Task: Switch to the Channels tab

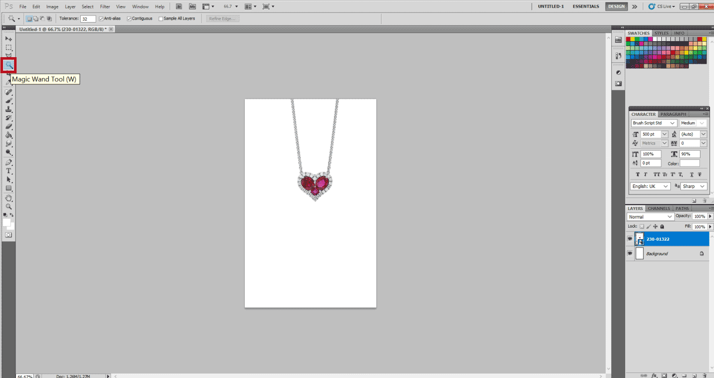Action: coord(658,209)
